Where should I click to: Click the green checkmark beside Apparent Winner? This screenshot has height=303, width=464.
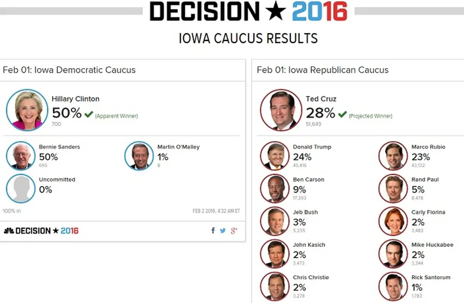pyautogui.click(x=89, y=114)
